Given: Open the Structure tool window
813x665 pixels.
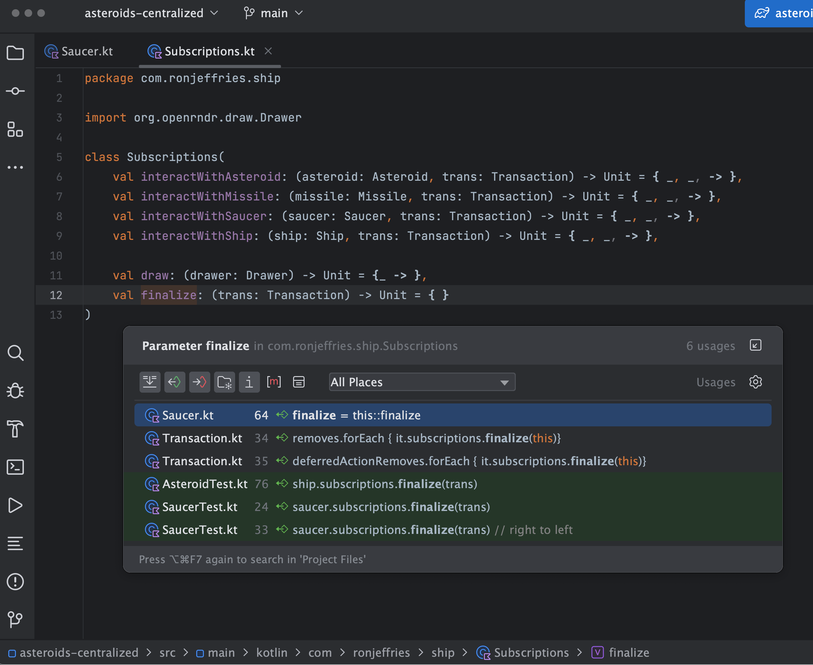Looking at the screenshot, I should [15, 129].
